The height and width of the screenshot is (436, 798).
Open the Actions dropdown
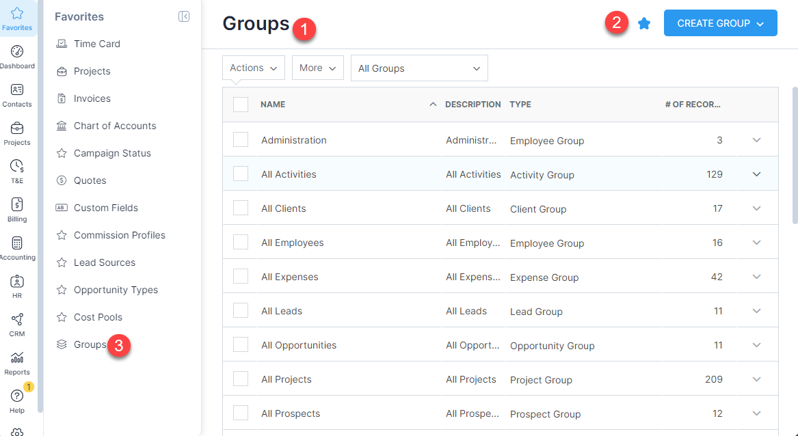(254, 68)
